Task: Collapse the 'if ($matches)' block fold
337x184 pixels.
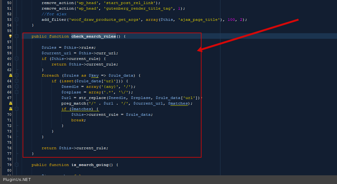Action: click(16, 109)
